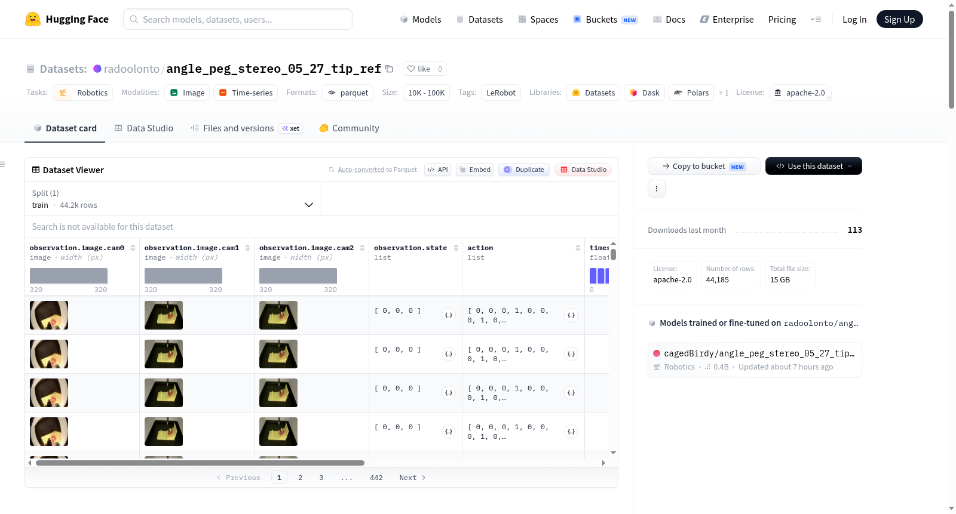Click the Sign Up button

click(x=899, y=19)
